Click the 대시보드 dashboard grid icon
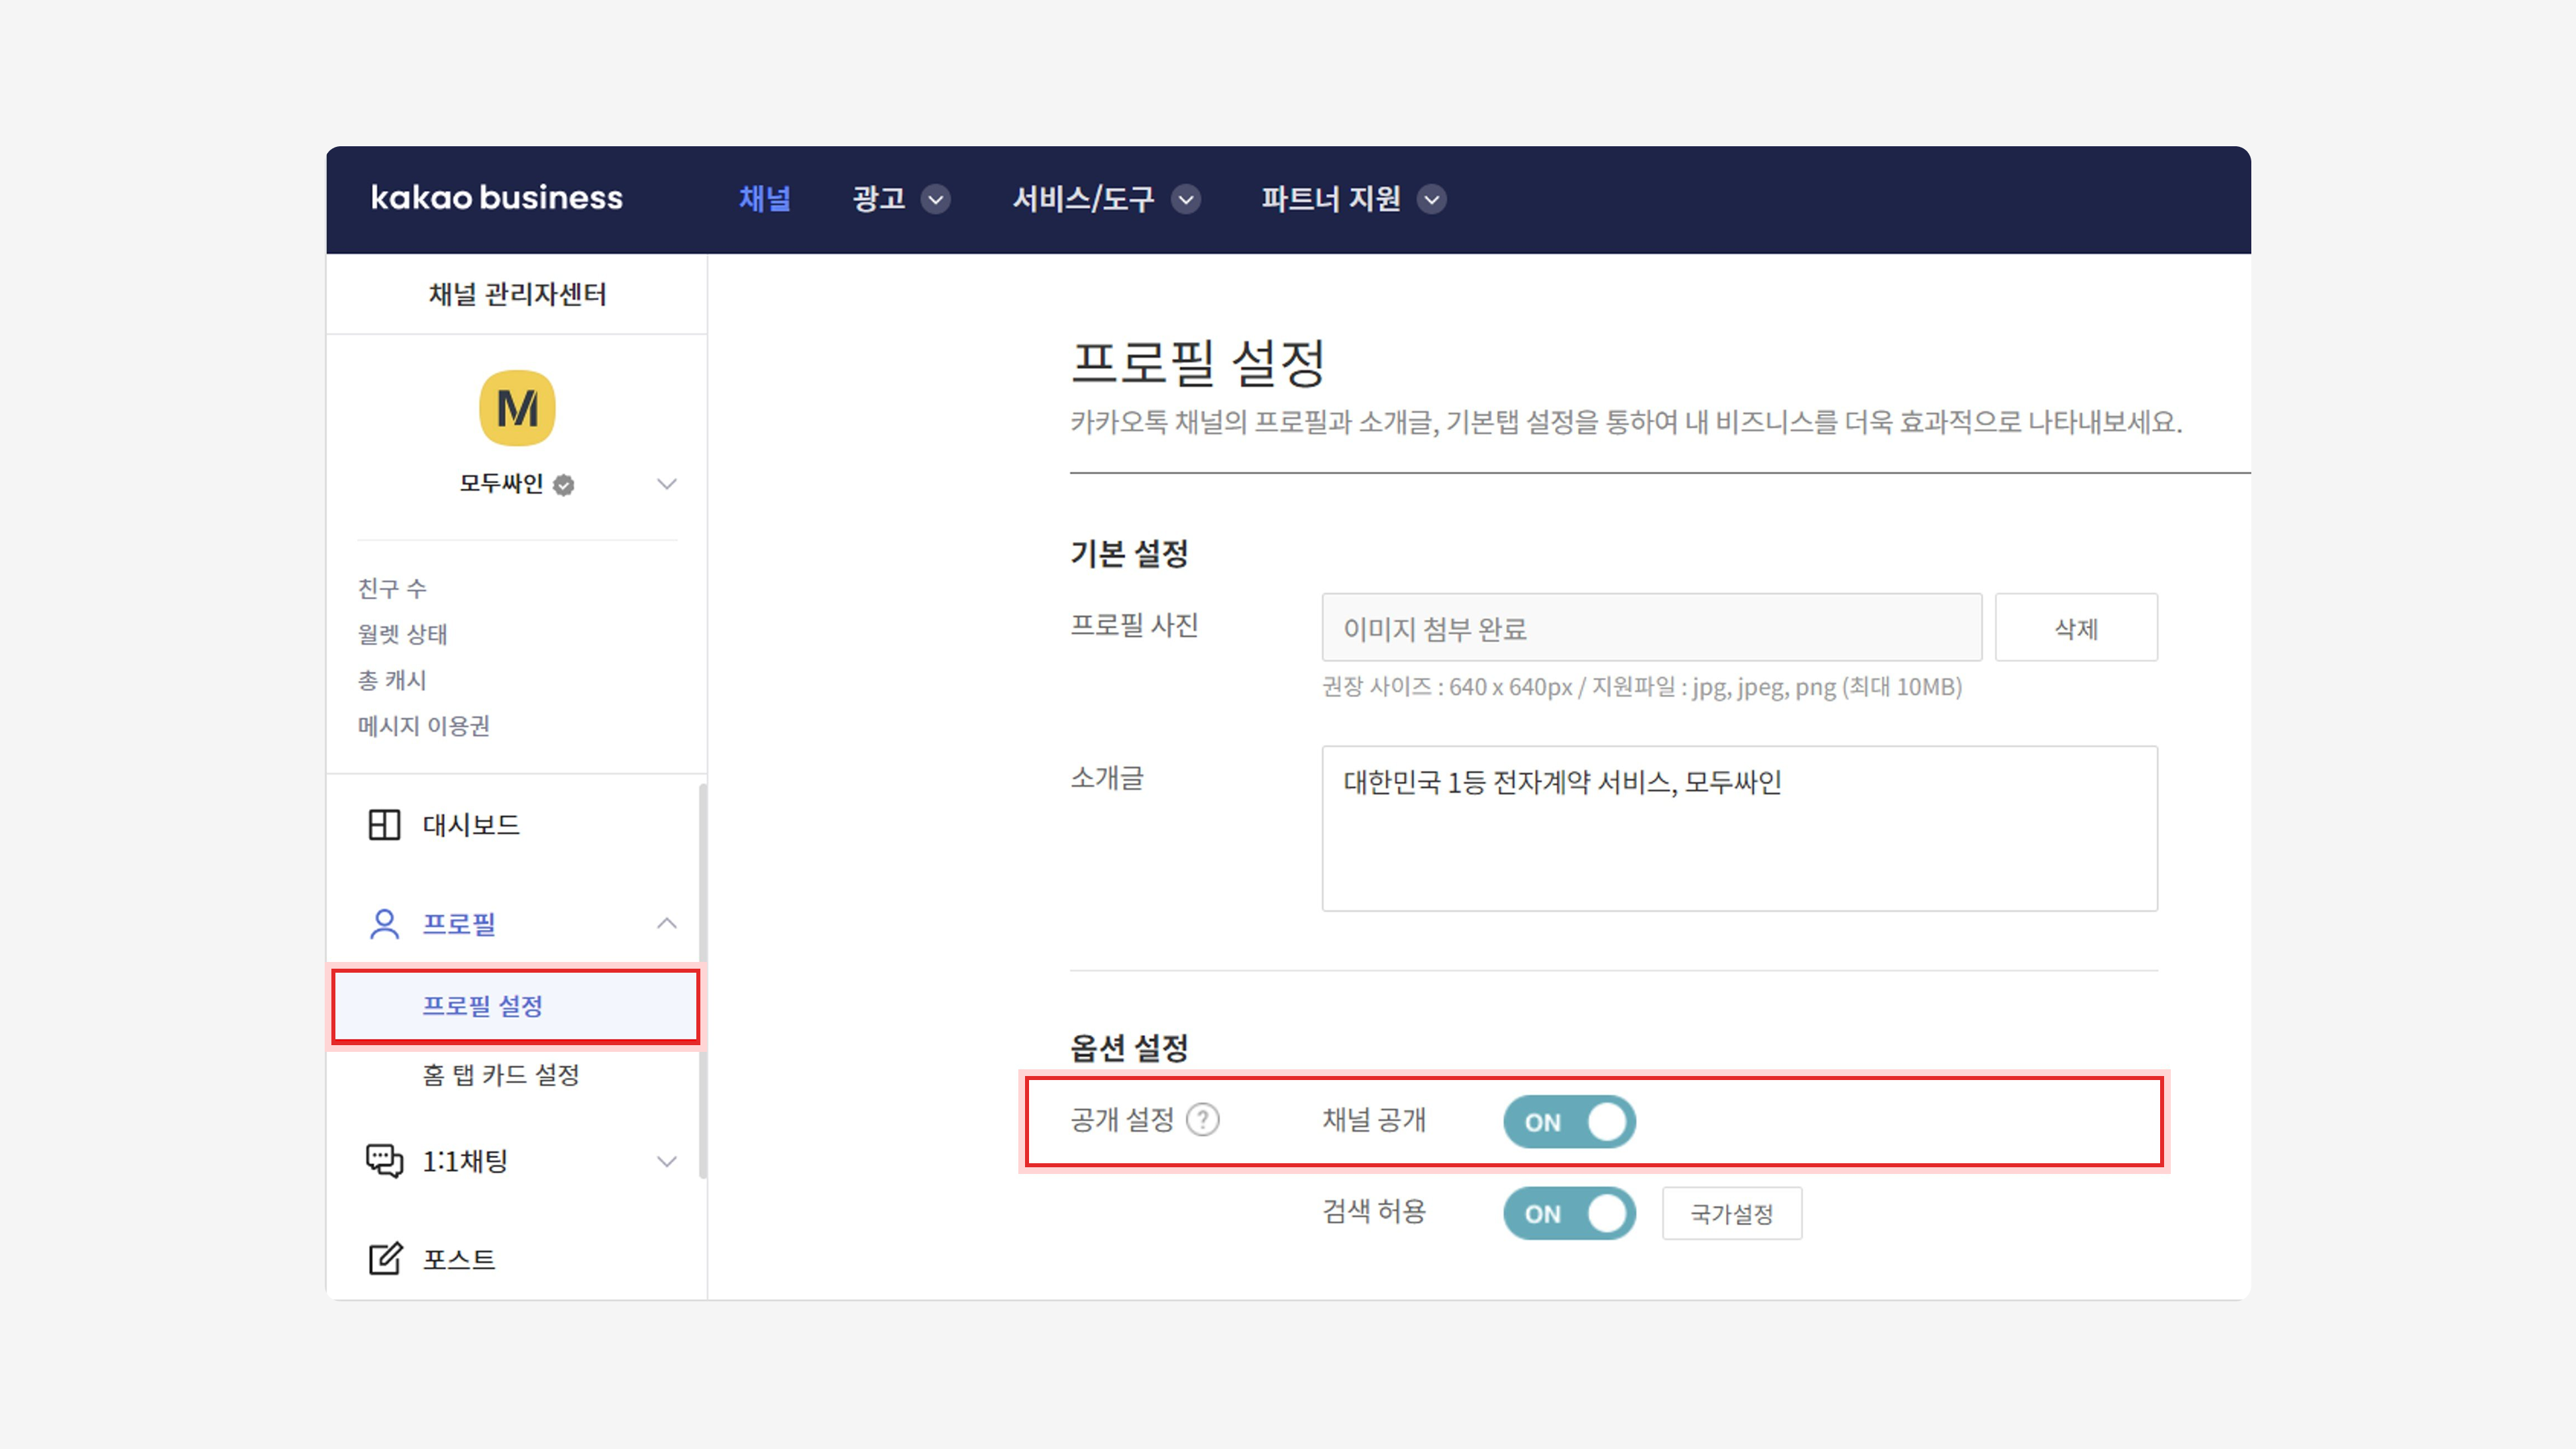 [x=384, y=825]
